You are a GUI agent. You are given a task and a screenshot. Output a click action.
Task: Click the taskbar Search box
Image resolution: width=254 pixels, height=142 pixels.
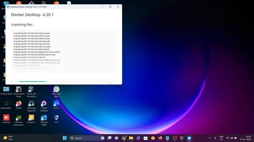coord(87,138)
